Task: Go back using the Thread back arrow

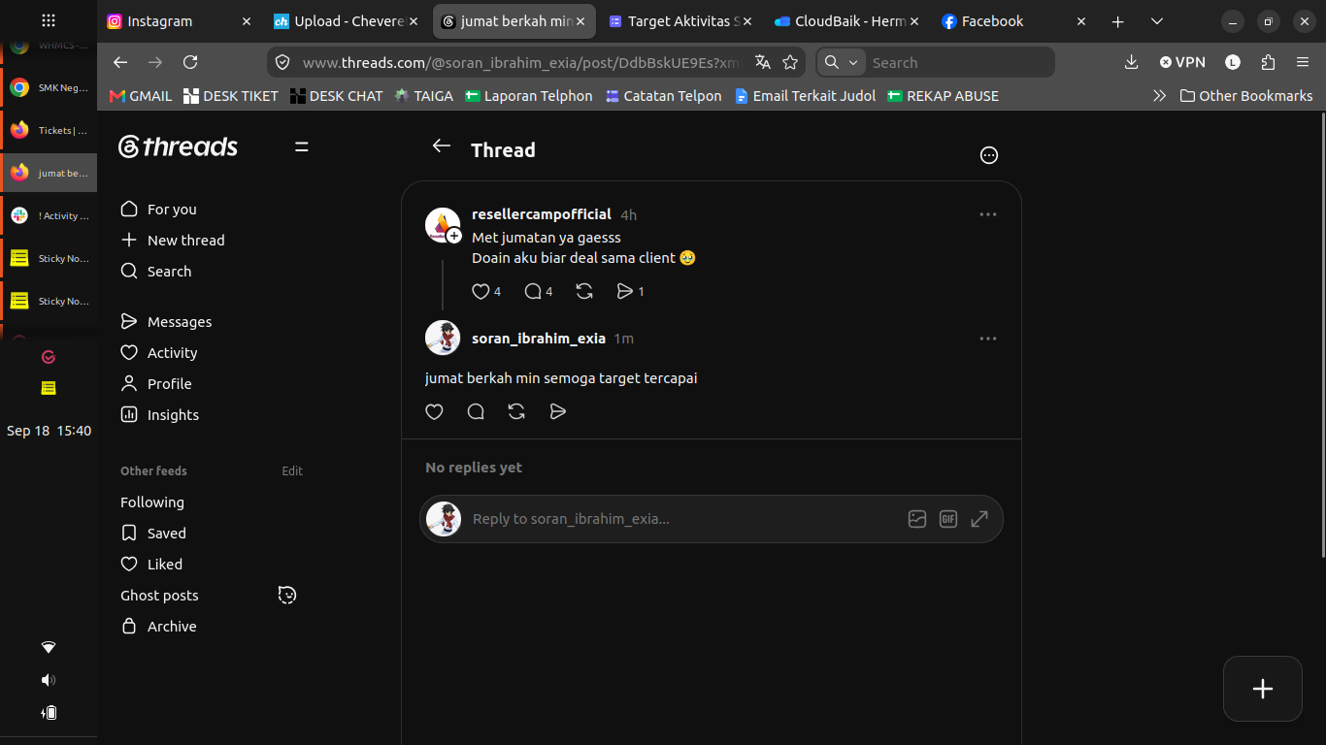Action: tap(442, 146)
